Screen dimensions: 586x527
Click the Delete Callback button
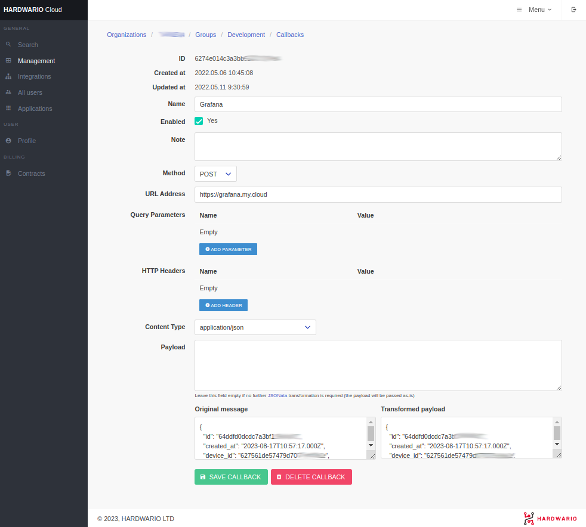click(x=311, y=477)
